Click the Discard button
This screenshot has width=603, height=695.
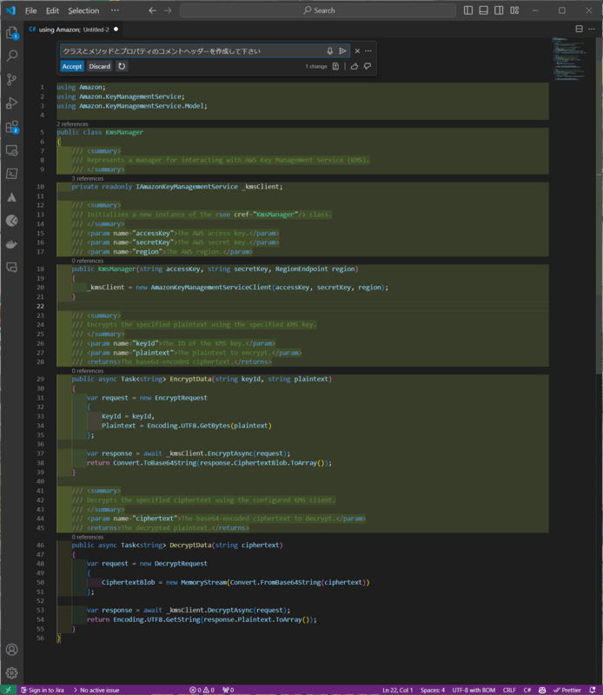[x=100, y=67]
